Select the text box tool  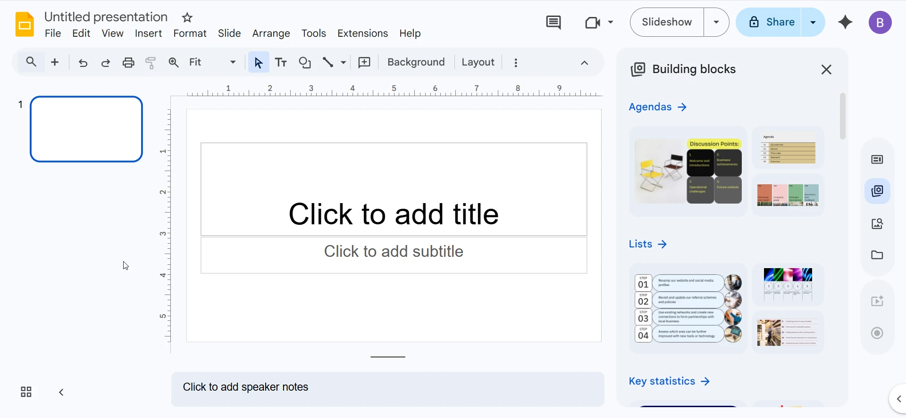(x=281, y=63)
